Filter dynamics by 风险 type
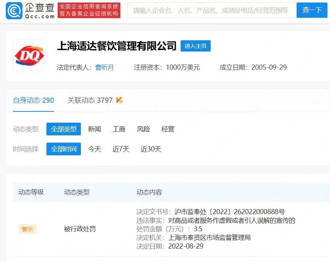330x262 pixels. point(143,129)
